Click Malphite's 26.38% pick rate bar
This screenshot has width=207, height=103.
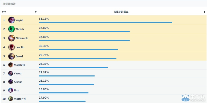coord(73,67)
